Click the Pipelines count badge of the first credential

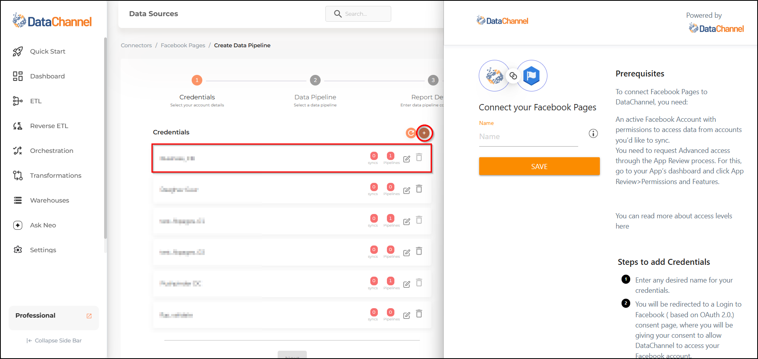point(390,156)
